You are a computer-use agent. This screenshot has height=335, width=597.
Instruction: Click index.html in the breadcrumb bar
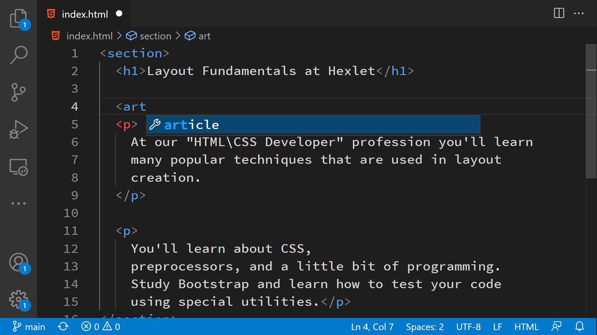[90, 36]
